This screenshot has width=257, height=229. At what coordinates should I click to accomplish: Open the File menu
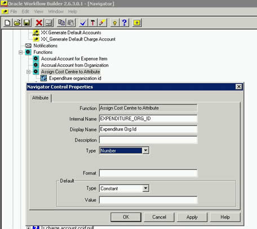[14, 11]
